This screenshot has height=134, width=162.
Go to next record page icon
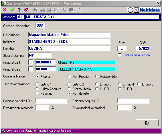50,10
